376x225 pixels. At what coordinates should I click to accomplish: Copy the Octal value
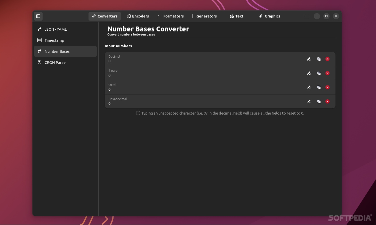[319, 87]
